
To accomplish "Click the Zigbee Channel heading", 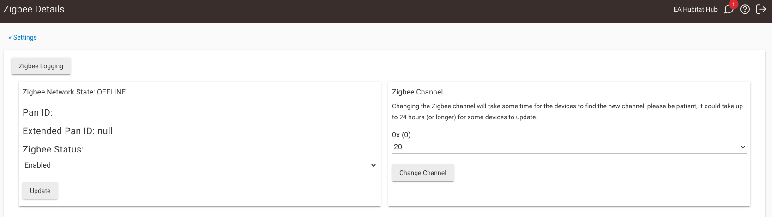I will point(417,92).
